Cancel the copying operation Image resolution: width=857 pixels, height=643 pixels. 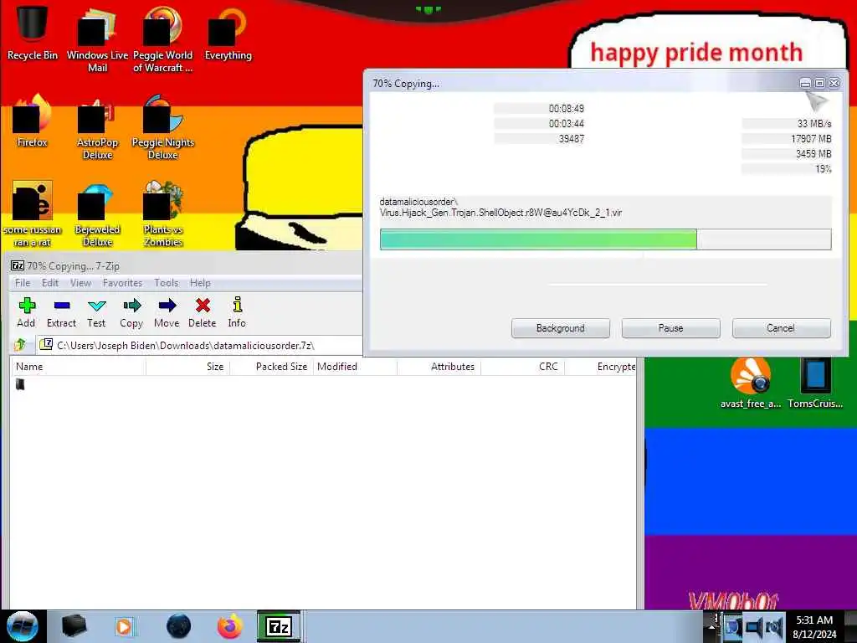coord(781,328)
